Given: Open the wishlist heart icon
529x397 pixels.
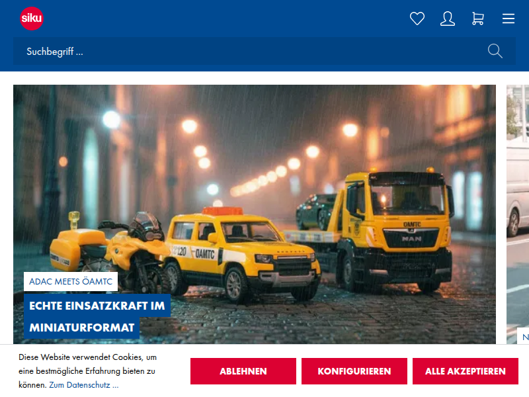Looking at the screenshot, I should (417, 19).
